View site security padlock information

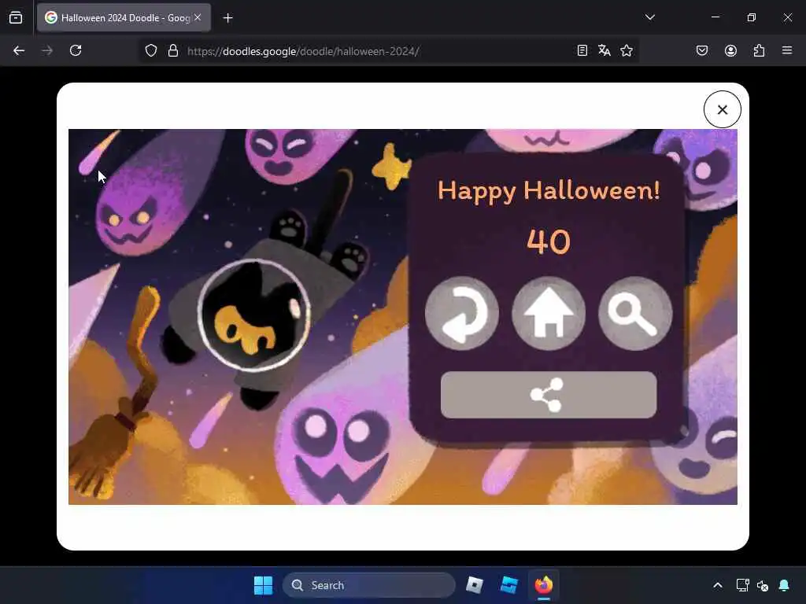pos(173,51)
